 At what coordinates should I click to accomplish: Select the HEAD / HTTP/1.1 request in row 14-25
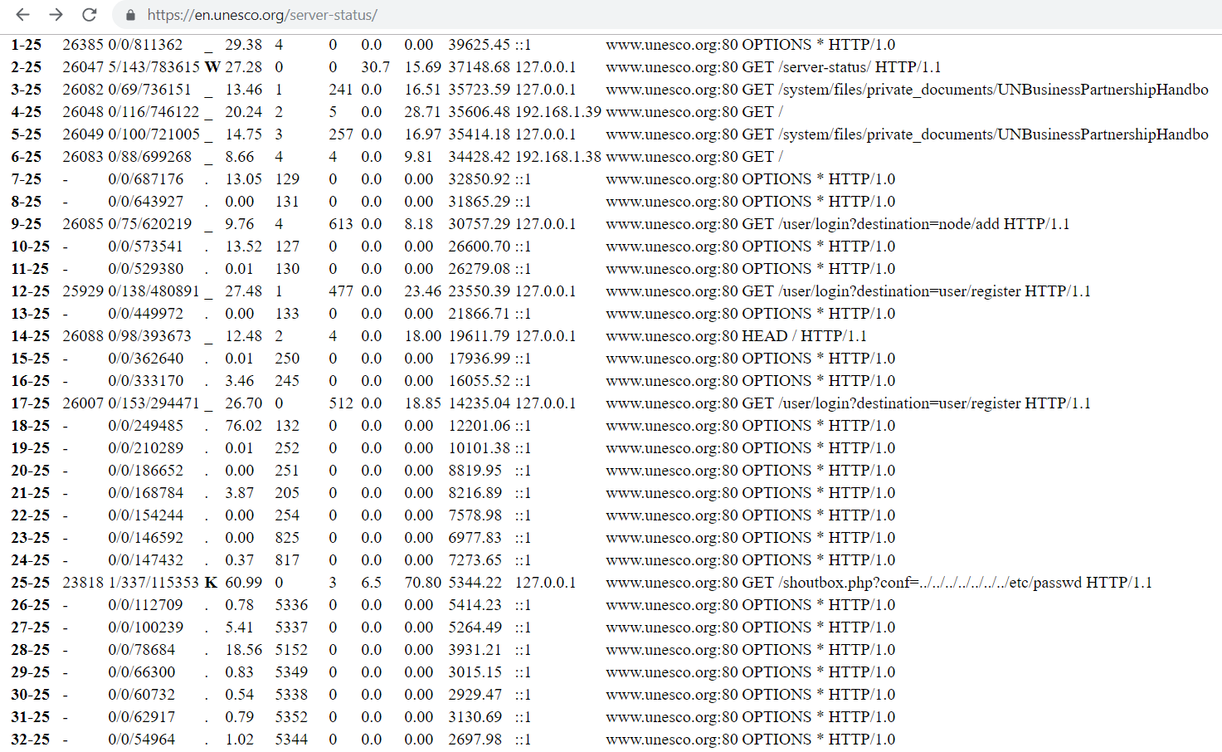tap(804, 336)
